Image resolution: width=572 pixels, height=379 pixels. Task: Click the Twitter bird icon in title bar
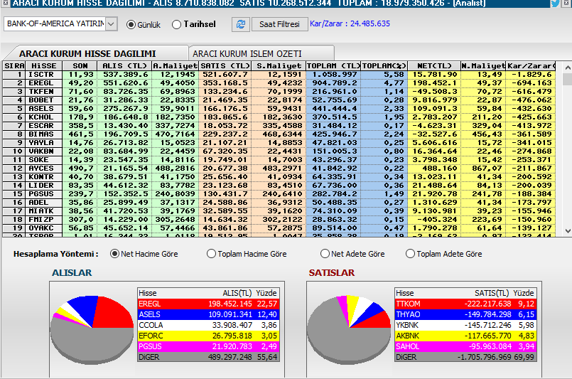click(x=554, y=4)
